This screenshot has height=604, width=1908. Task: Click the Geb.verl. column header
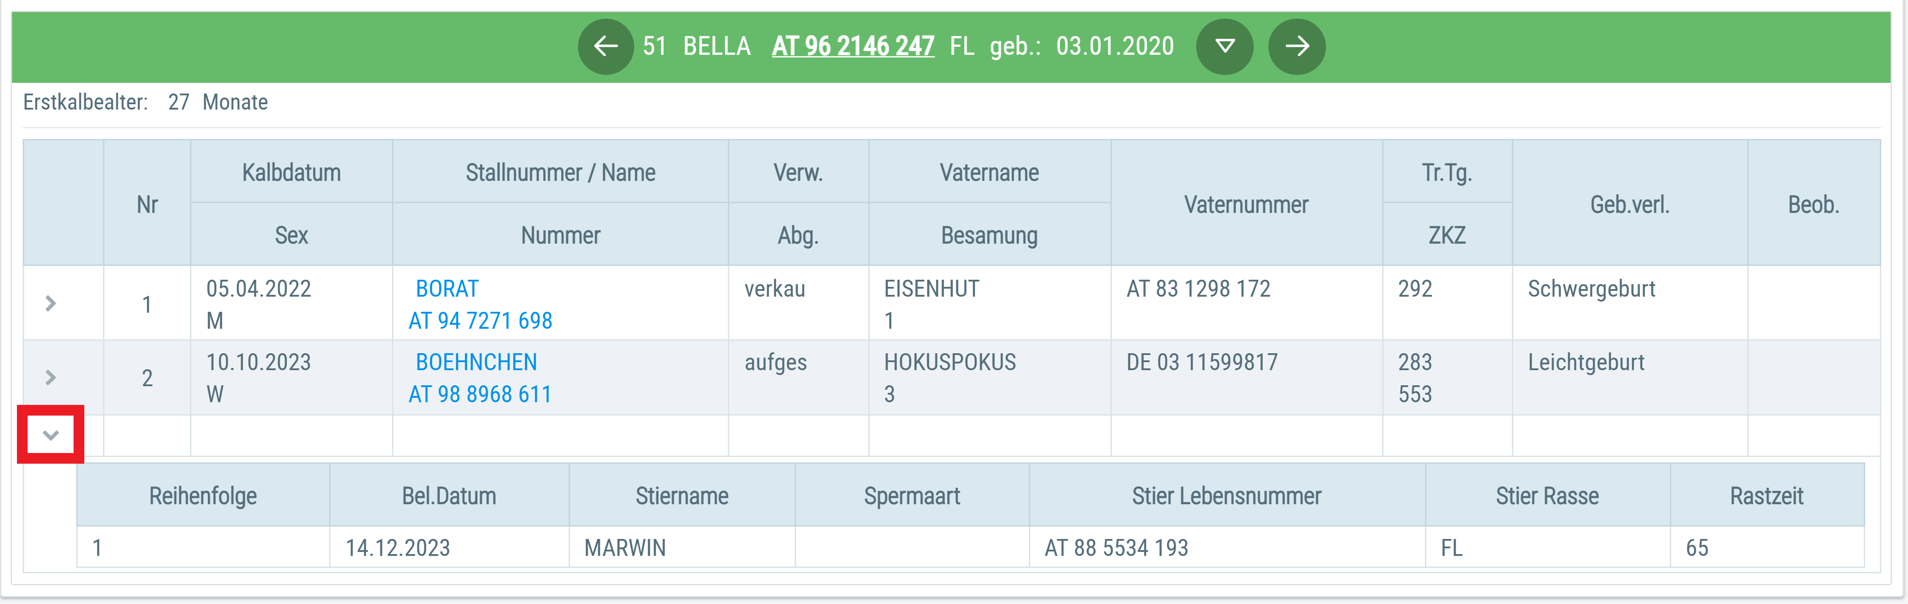(x=1630, y=204)
